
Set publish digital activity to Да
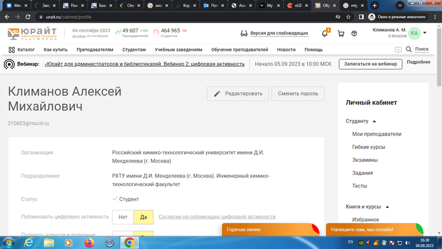tap(144, 217)
